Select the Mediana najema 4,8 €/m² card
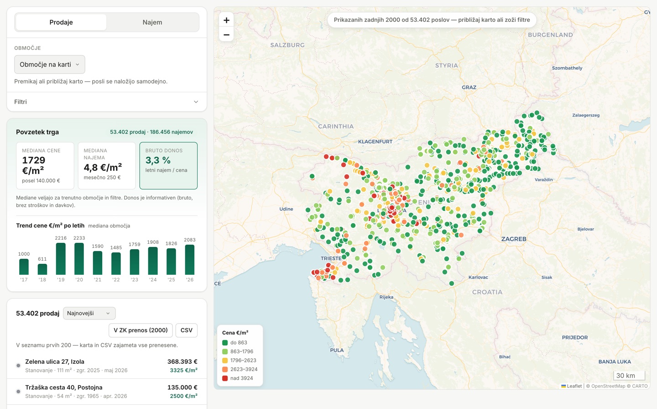Screen dimensions: 657x409 [x=107, y=165]
